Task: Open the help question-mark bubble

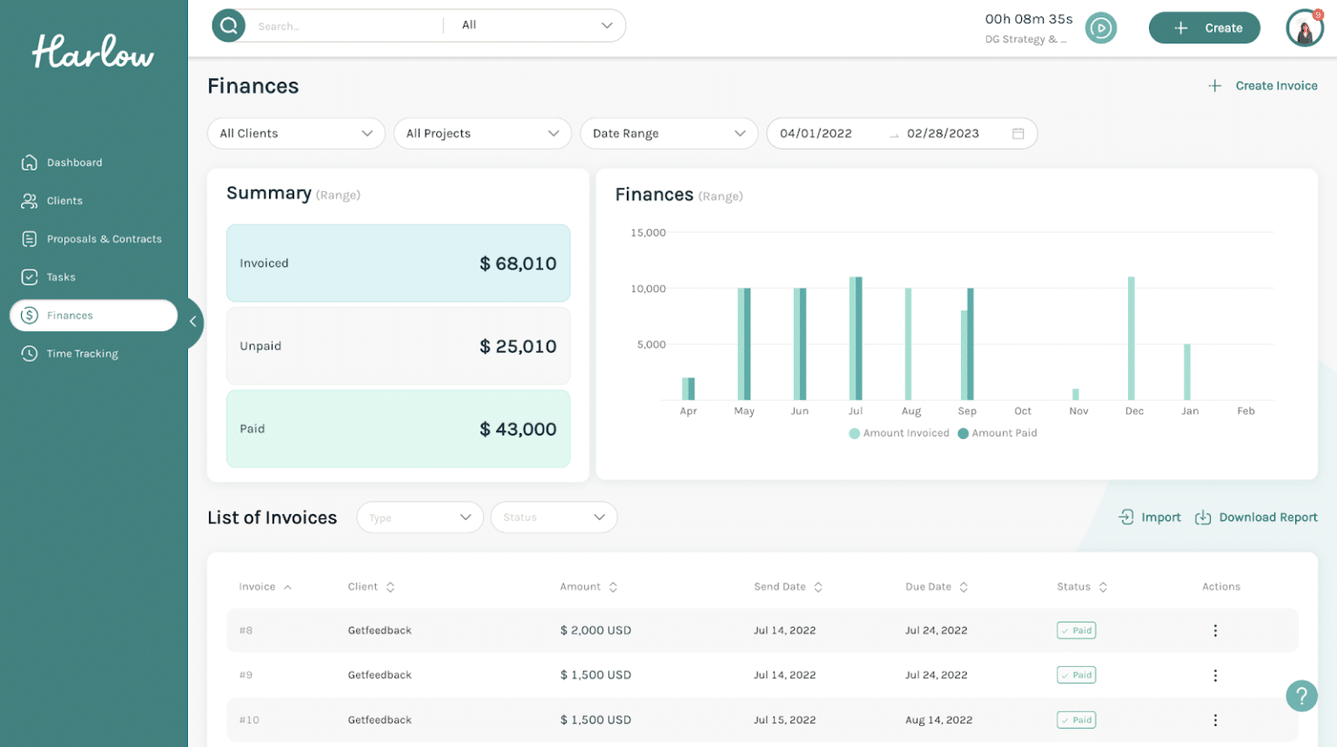Action: click(1301, 696)
